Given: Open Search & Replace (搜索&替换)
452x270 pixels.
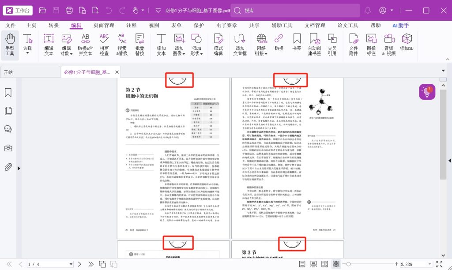Looking at the screenshot, I should tap(122, 45).
